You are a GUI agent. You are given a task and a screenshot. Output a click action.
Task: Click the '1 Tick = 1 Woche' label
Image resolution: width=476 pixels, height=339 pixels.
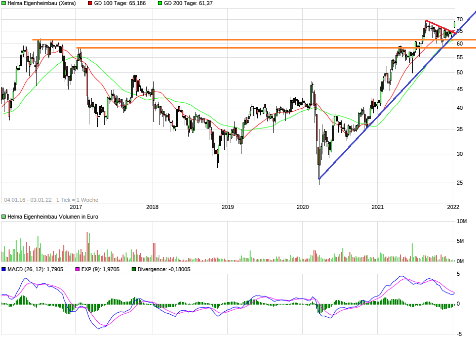(77, 200)
